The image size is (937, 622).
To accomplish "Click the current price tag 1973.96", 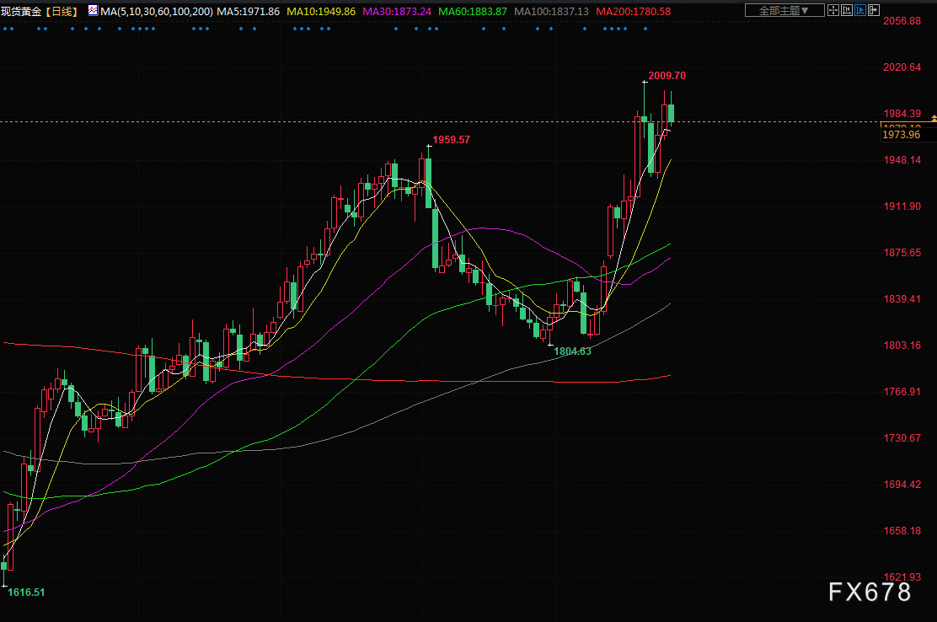I will click(901, 135).
